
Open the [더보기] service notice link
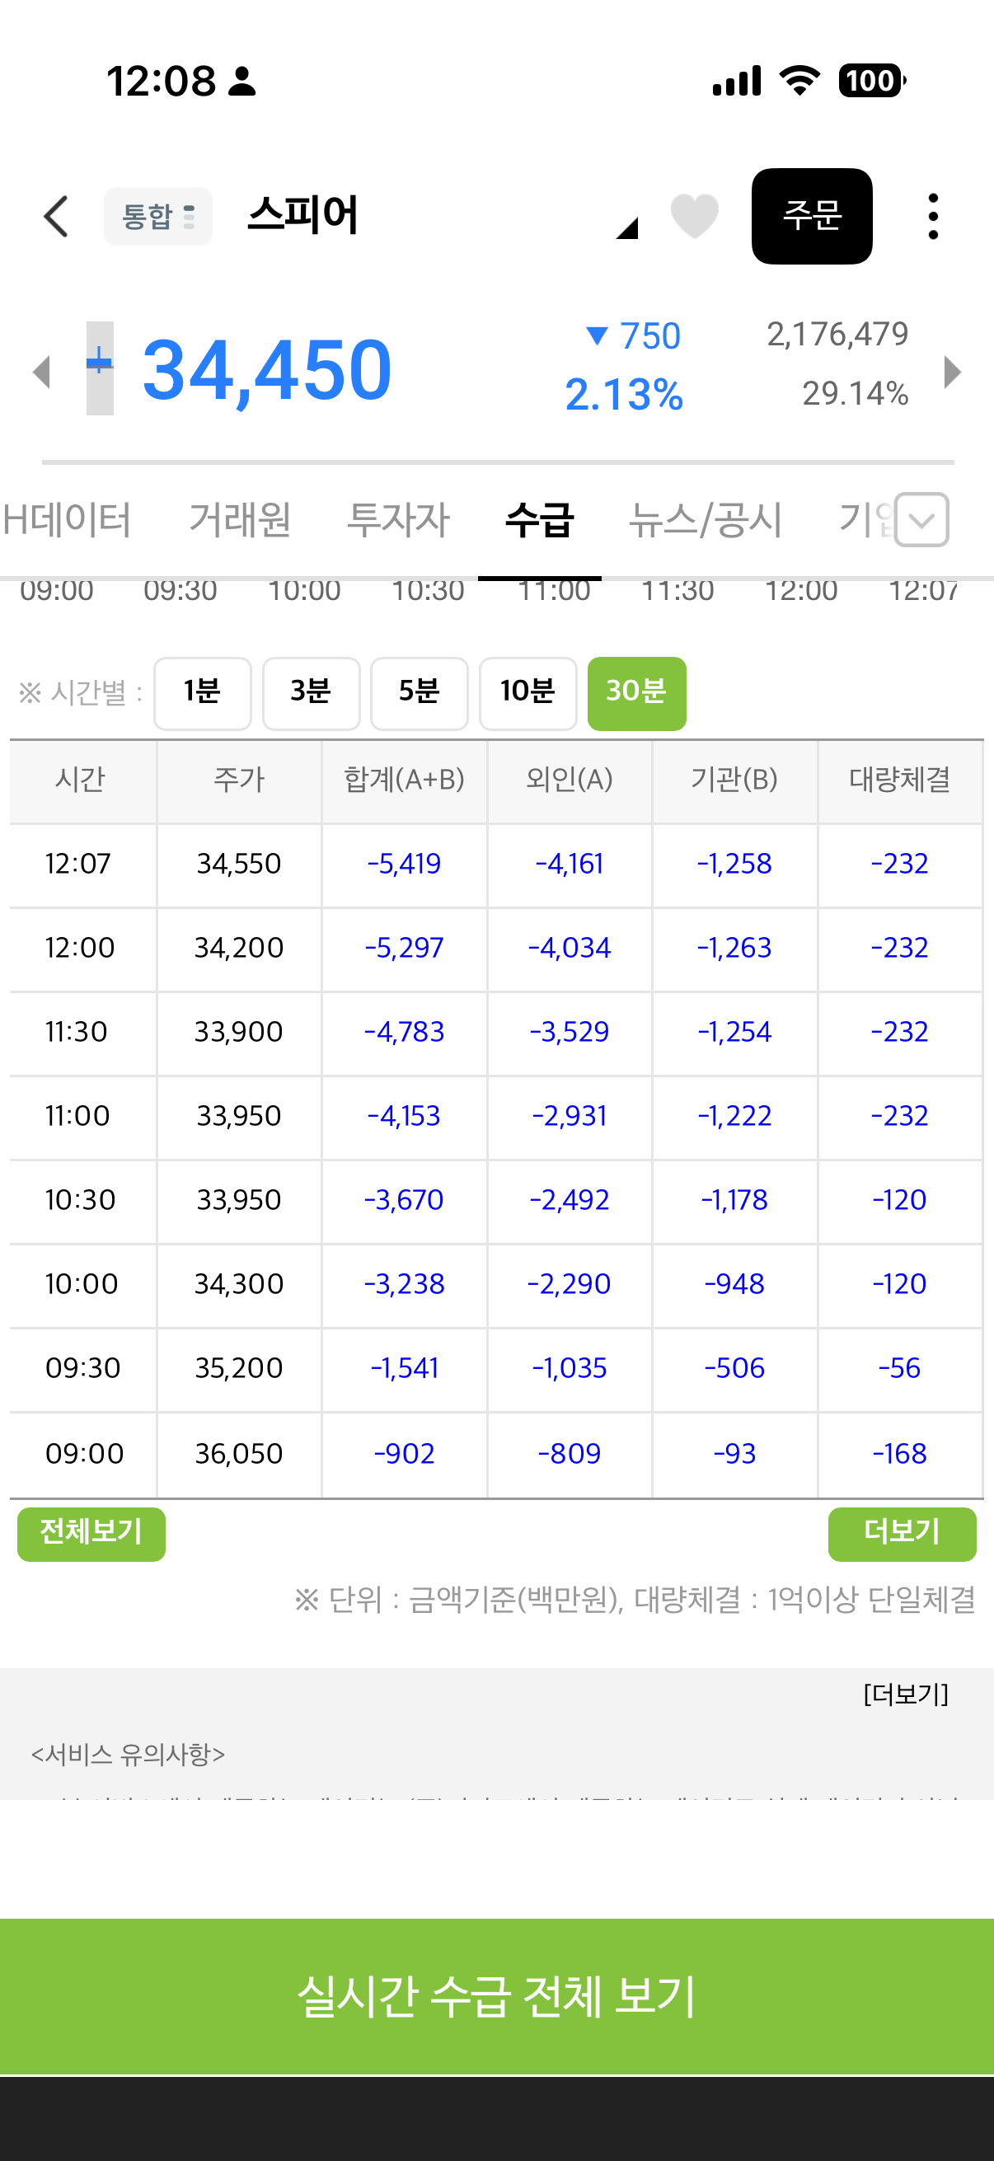(906, 1694)
